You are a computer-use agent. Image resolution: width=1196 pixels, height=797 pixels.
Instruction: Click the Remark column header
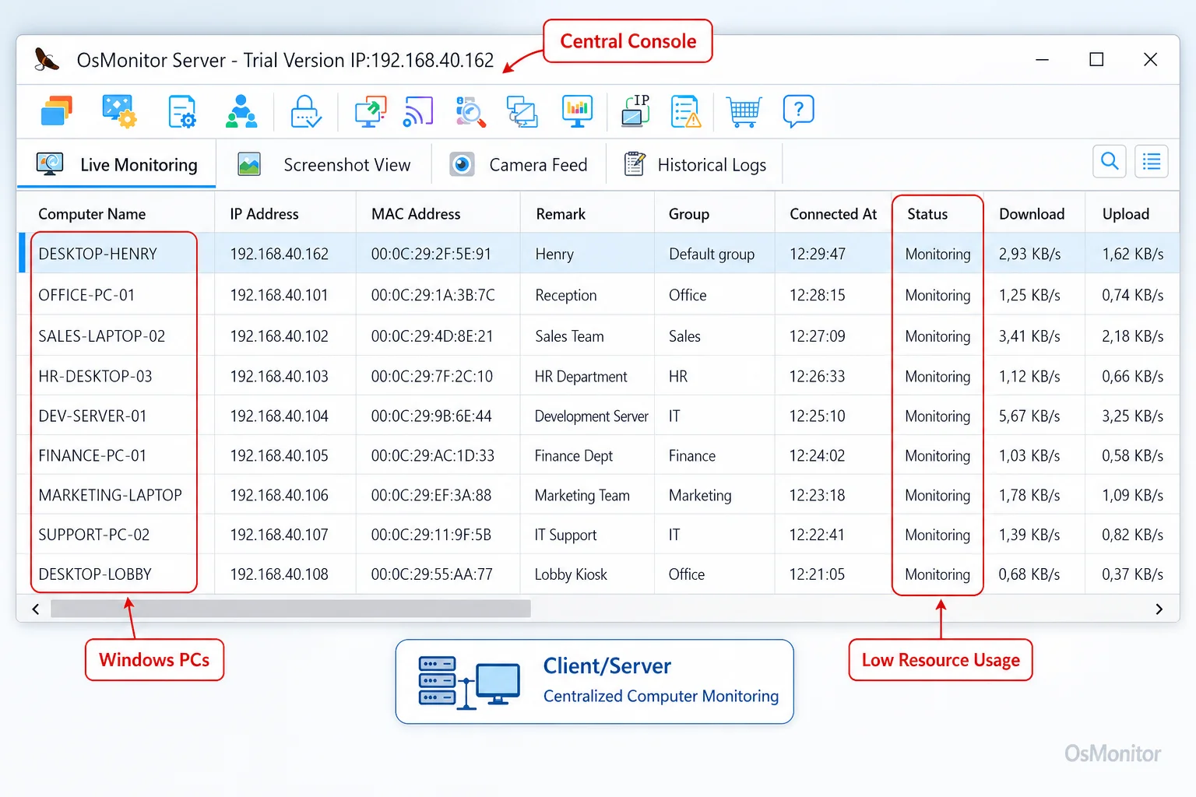561,214
